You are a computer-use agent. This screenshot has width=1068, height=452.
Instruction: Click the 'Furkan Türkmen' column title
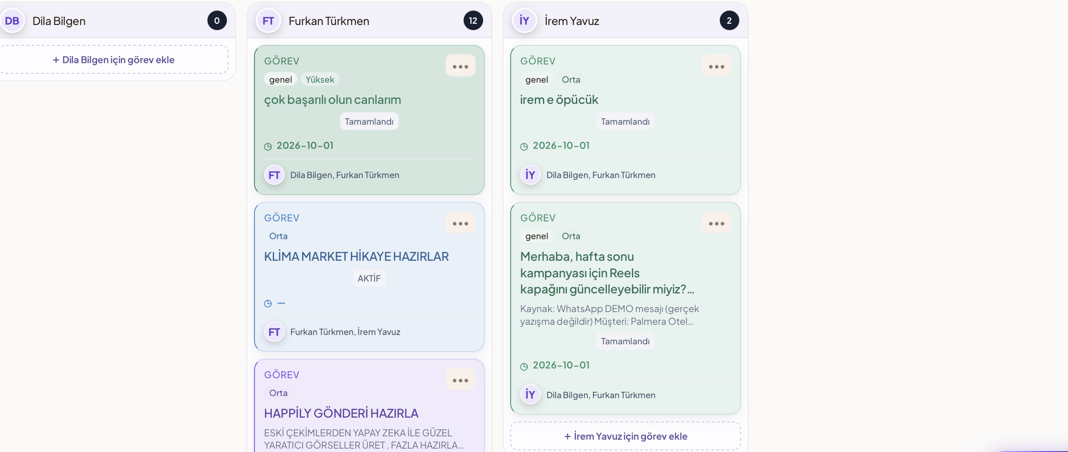329,21
